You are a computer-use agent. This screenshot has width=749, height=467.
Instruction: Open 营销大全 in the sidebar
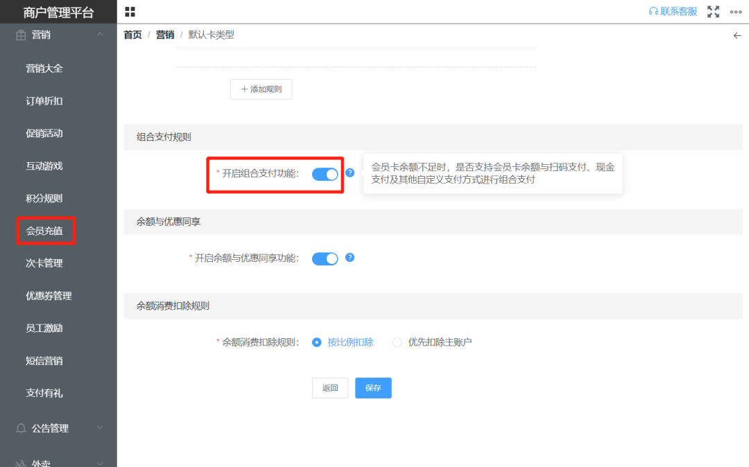[44, 68]
